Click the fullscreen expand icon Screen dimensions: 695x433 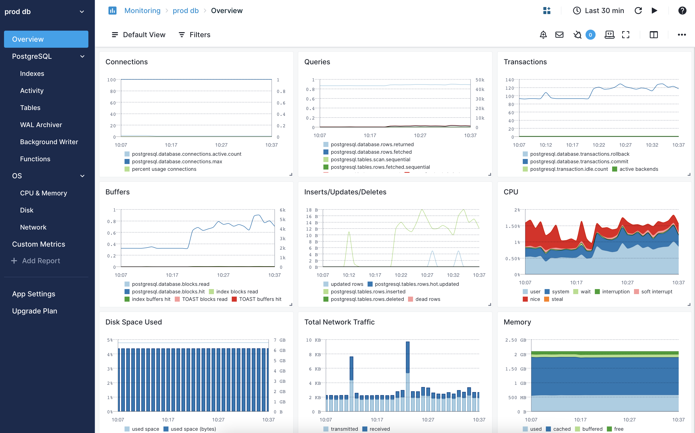click(626, 34)
